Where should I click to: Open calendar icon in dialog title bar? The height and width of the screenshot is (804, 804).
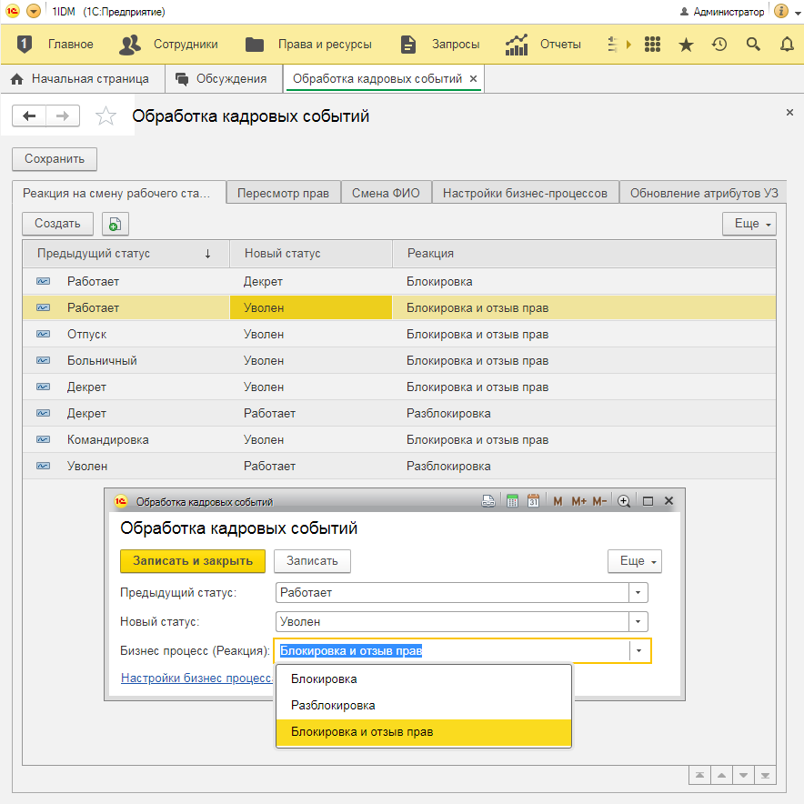[534, 501]
